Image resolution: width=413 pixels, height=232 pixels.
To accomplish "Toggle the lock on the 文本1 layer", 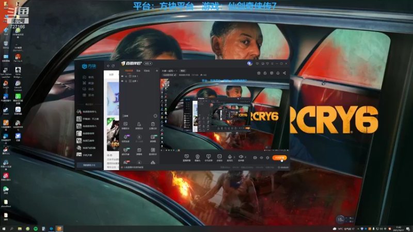I will (x=126, y=76).
